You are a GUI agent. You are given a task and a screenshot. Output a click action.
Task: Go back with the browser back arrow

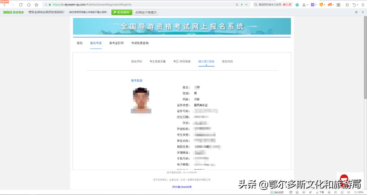point(4,5)
